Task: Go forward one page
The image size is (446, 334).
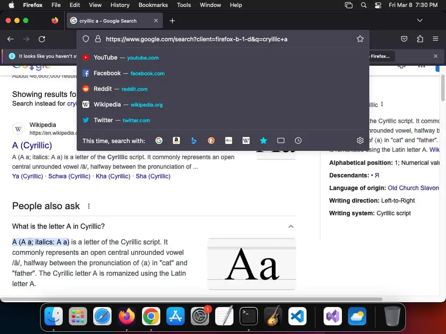Action: [x=26, y=39]
